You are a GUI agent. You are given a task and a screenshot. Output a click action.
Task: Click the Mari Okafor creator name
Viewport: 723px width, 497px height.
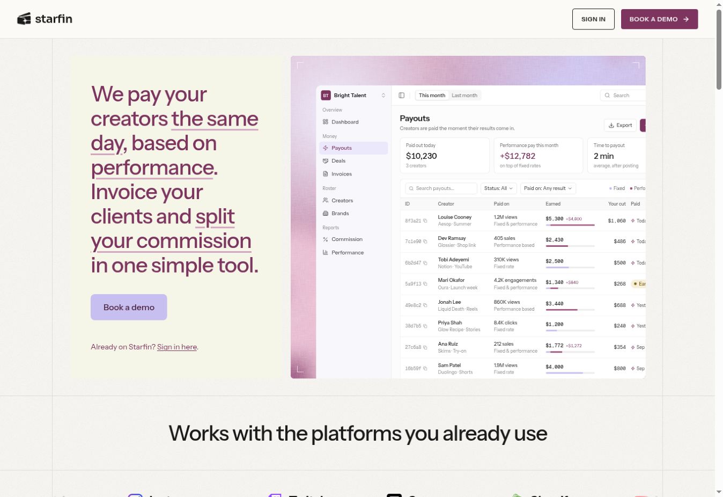pyautogui.click(x=451, y=280)
